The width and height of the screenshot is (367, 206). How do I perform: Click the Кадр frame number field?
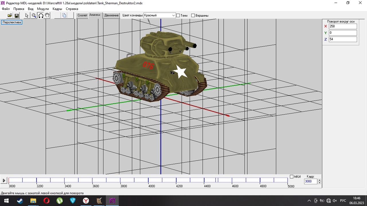[x=311, y=181]
